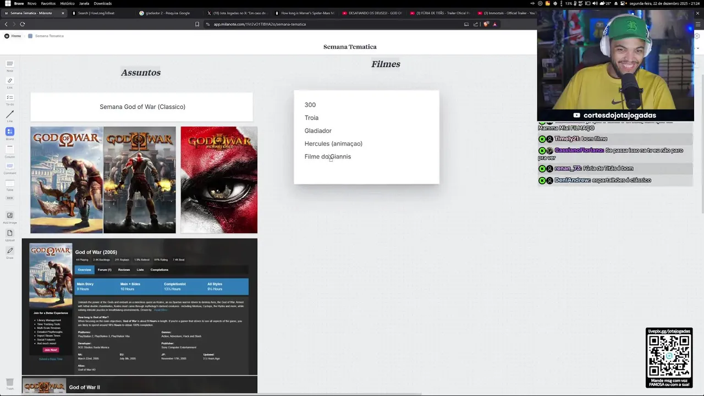This screenshot has height=396, width=704.
Task: Select the Semana God of War (Classico) note
Action: point(142,107)
